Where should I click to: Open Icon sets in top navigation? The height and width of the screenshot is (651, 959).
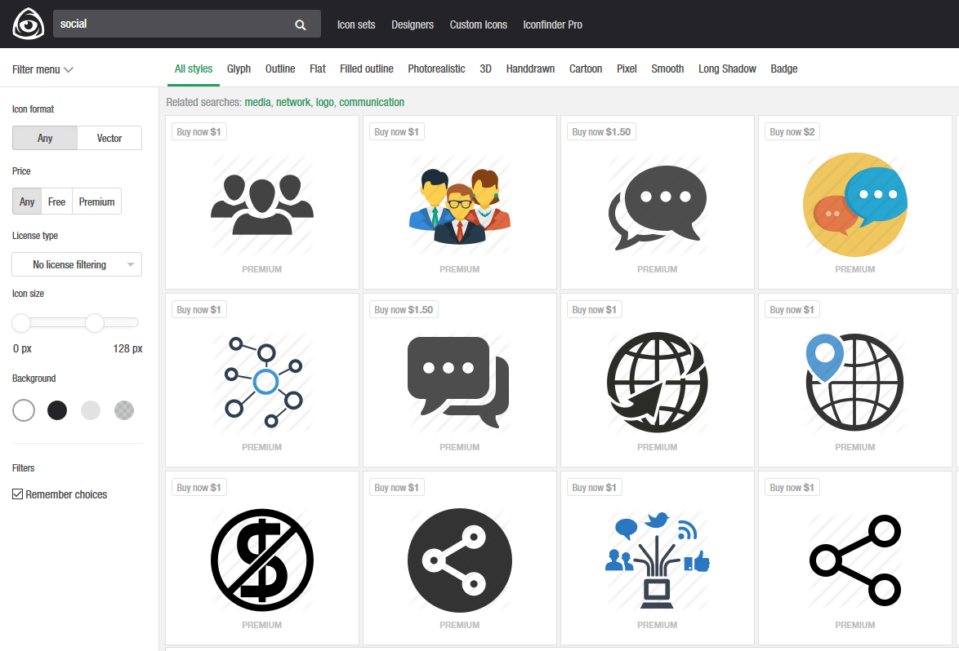[x=356, y=24]
